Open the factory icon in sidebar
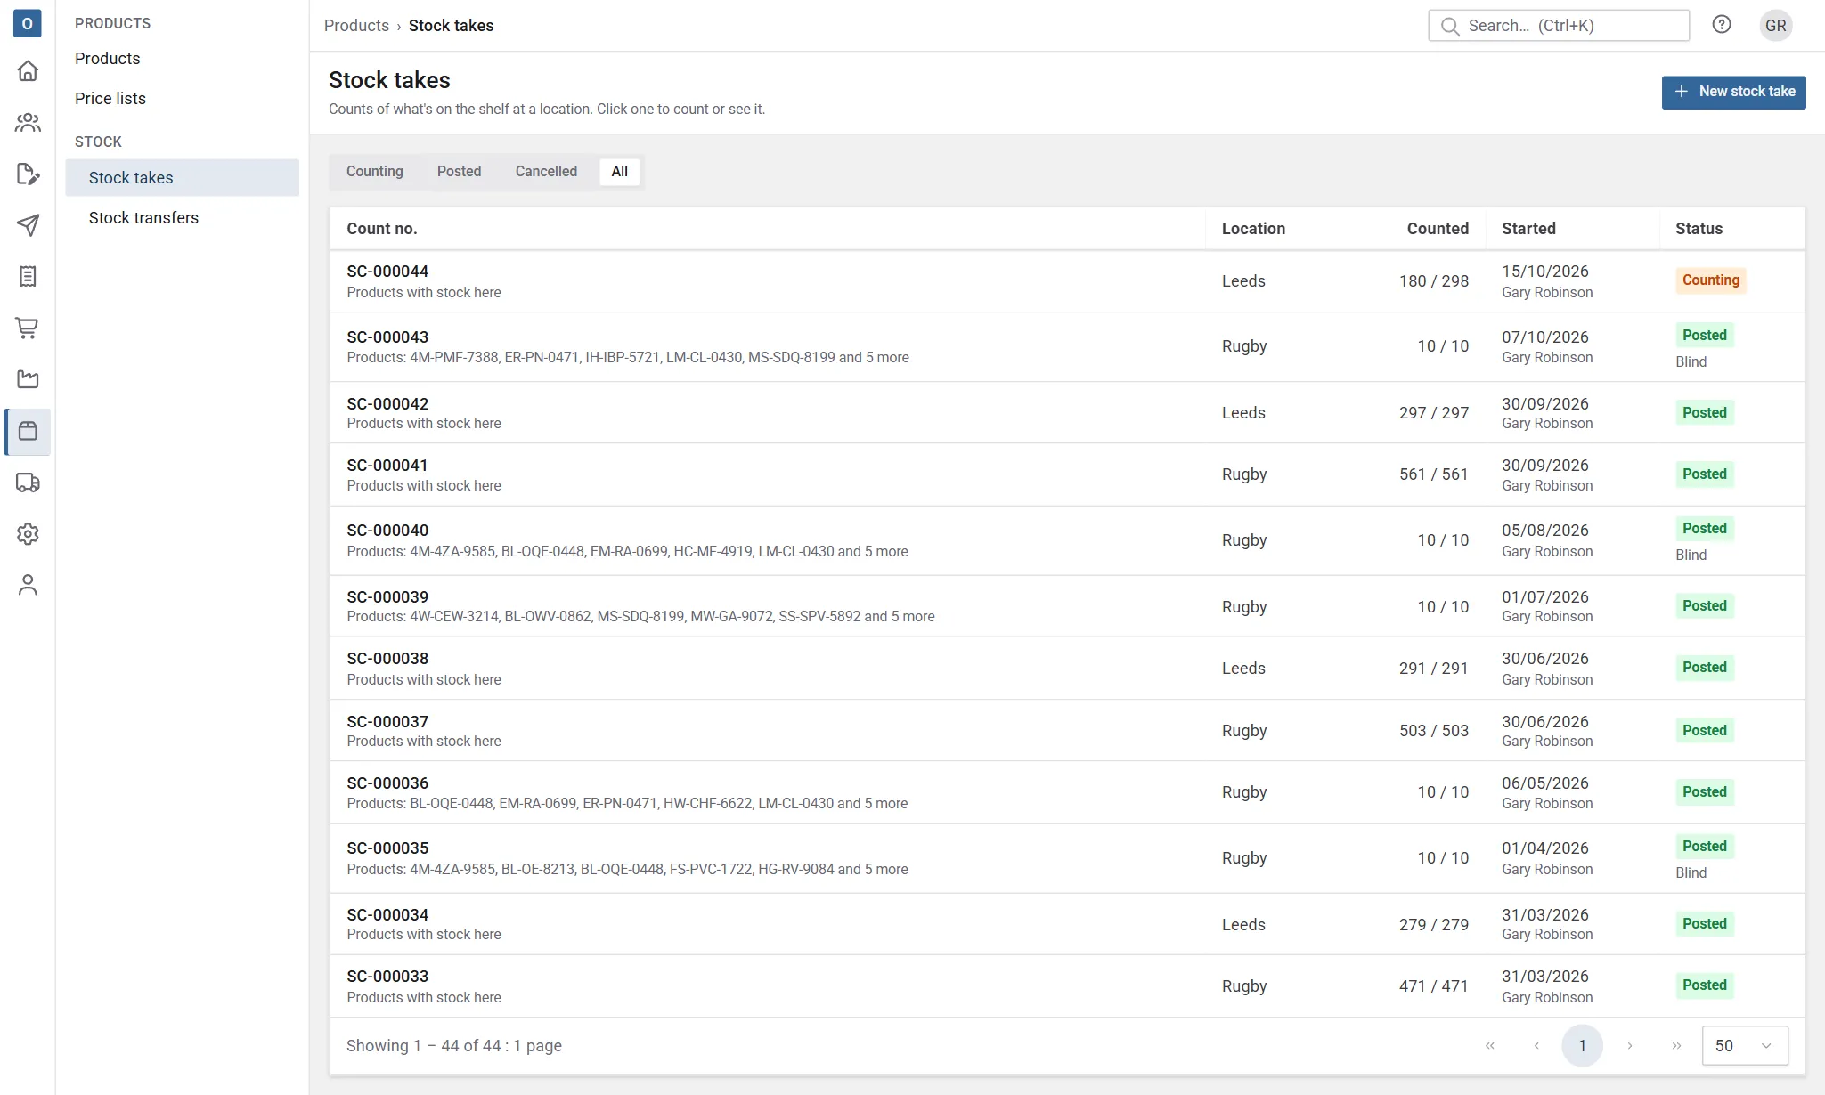 (x=28, y=380)
